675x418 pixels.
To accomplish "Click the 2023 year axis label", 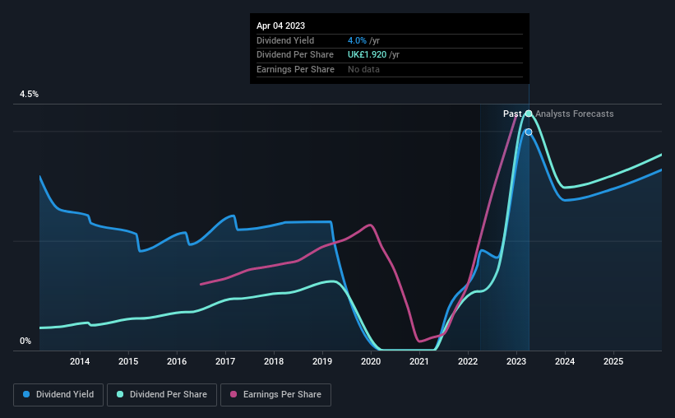I will point(516,361).
